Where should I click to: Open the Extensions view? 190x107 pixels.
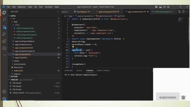click(4, 41)
